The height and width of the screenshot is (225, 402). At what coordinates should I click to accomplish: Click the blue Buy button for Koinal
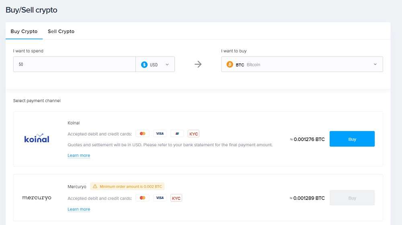352,139
